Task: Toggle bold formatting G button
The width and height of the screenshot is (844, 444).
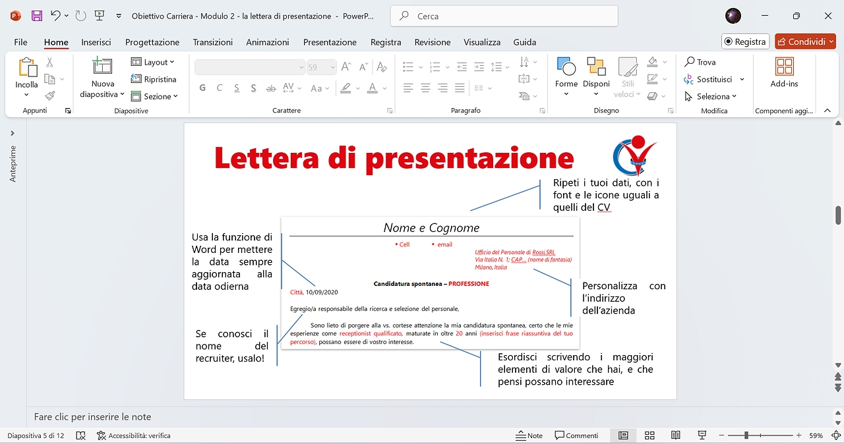Action: [202, 88]
